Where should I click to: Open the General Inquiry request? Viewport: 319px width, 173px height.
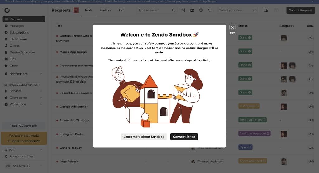(x=71, y=148)
